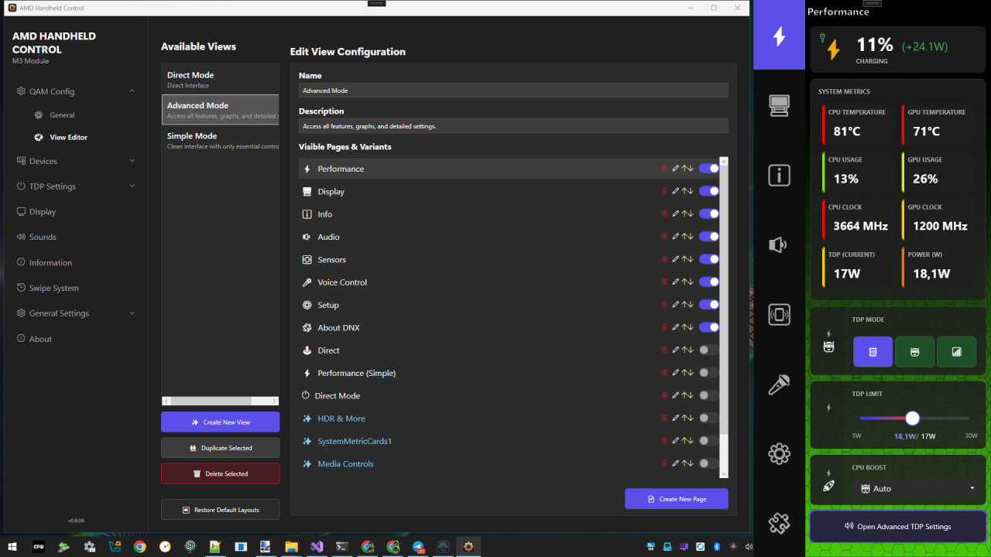Screen dimensions: 991x557
Task: Select the chart TDP Mode preset button
Action: coord(956,352)
